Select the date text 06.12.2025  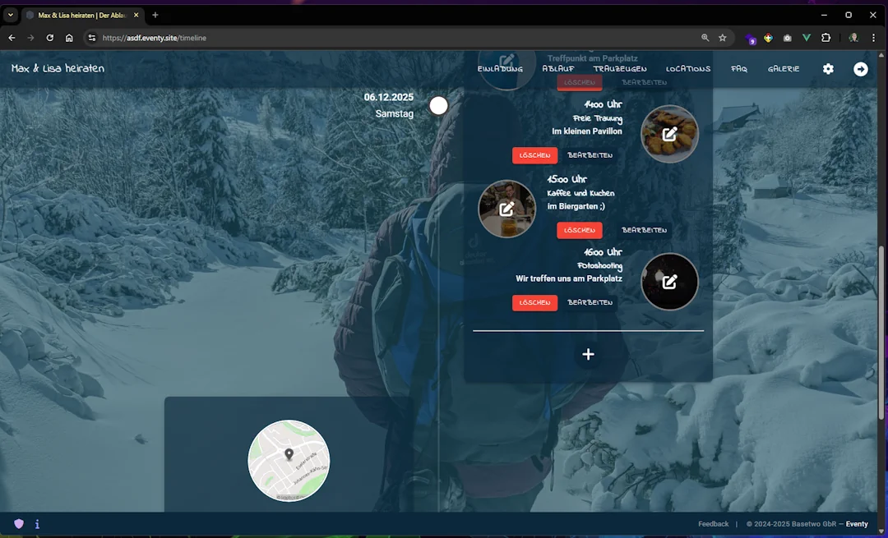pos(388,97)
